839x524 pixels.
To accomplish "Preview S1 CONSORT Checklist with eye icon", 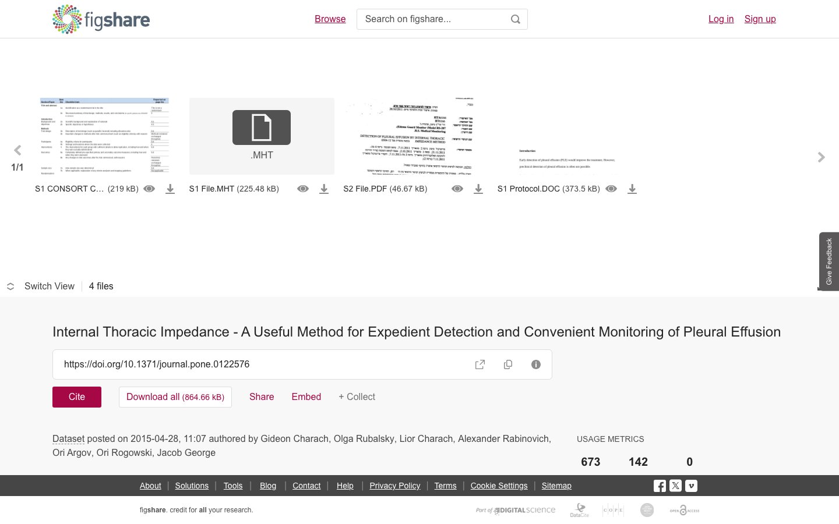I will point(149,189).
